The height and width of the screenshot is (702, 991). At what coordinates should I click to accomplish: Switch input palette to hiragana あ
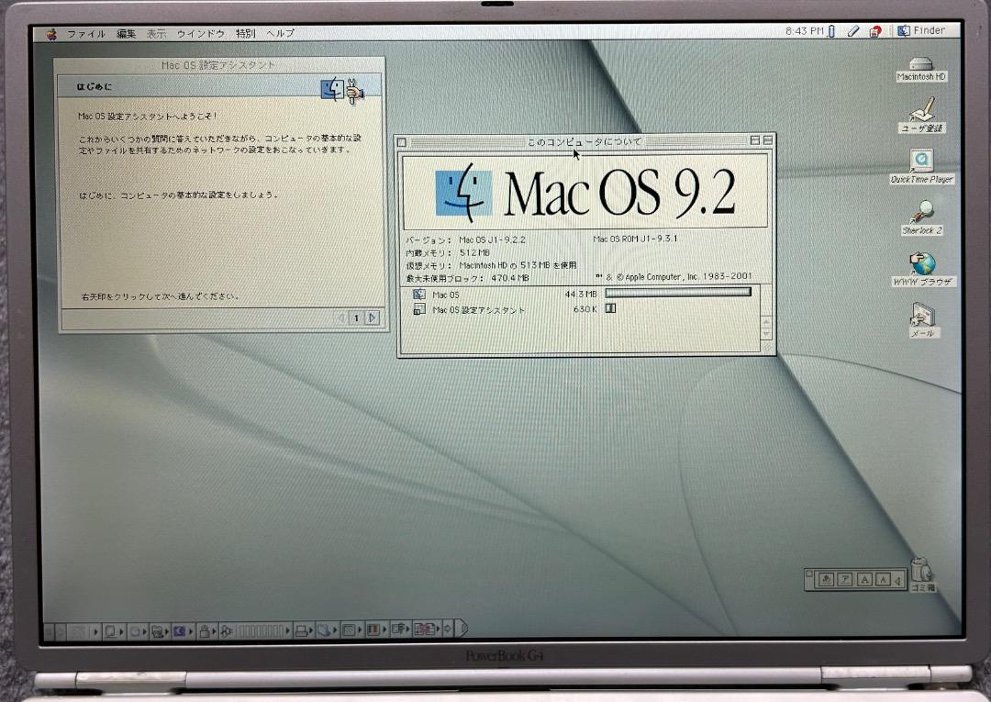(x=826, y=579)
